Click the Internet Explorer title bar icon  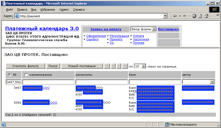[4, 3]
